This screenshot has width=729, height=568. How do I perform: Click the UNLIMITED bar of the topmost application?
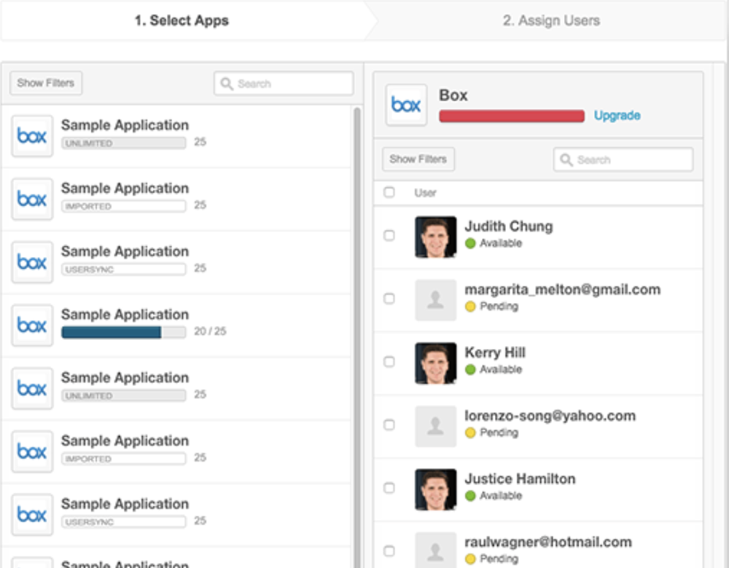pos(124,143)
